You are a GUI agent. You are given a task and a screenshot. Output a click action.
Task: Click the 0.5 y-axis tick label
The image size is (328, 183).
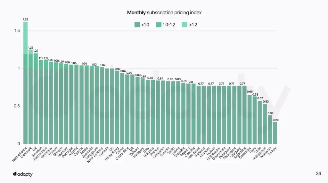17,106
